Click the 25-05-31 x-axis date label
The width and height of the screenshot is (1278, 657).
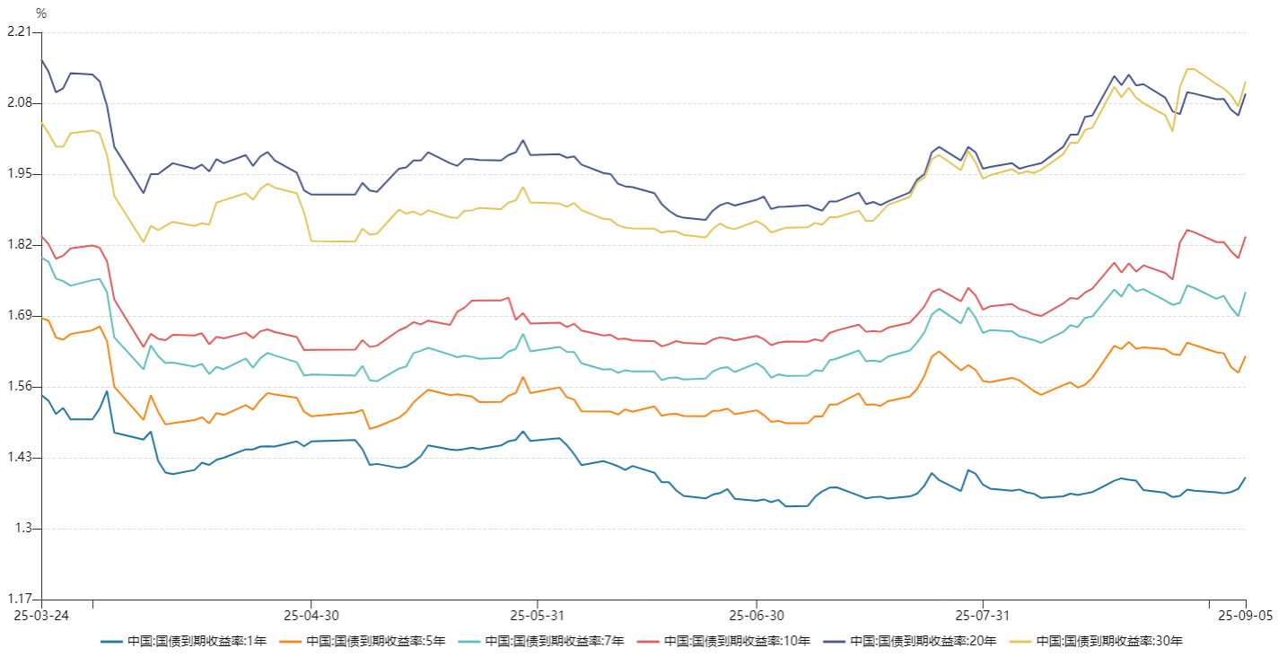pos(536,616)
